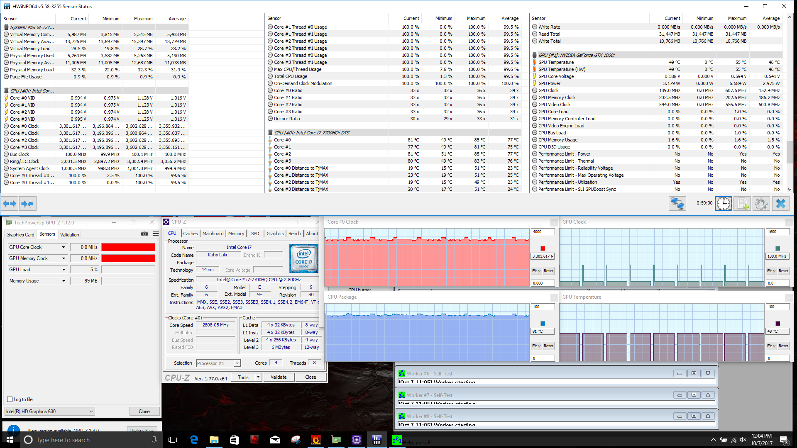Click the expand columns left-right arrows icon
Viewport: 797px width, 448px height.
10,204
